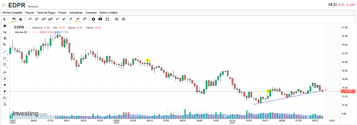
Task: Click the Comparar button
Action: coord(91,12)
